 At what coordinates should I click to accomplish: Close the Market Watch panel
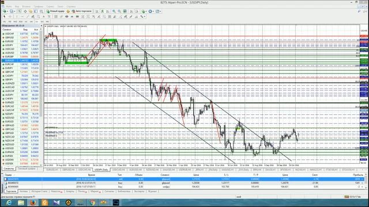42,25
